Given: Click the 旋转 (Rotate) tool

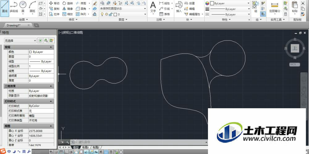Looking at the screenshot, I should point(68,3).
